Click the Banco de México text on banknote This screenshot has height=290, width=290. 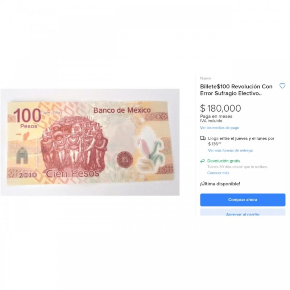pyautogui.click(x=122, y=111)
